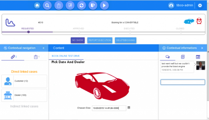Click the comment text input field
The image size is (209, 120).
tap(183, 82)
